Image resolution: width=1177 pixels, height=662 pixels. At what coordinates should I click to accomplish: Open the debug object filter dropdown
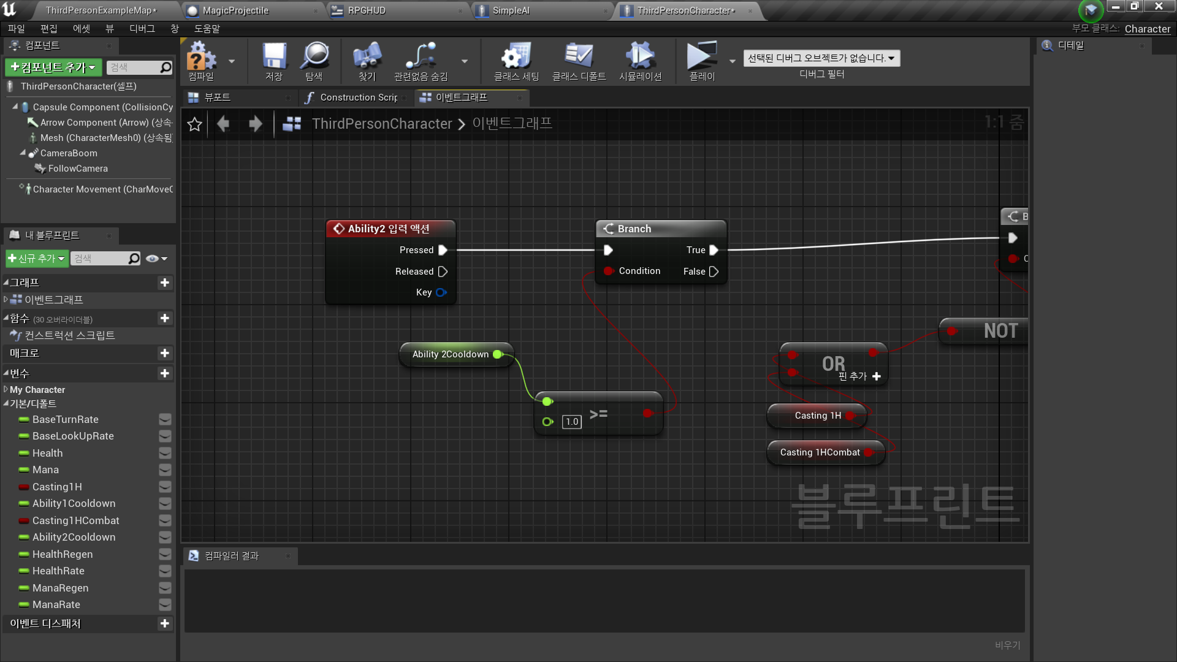point(821,58)
